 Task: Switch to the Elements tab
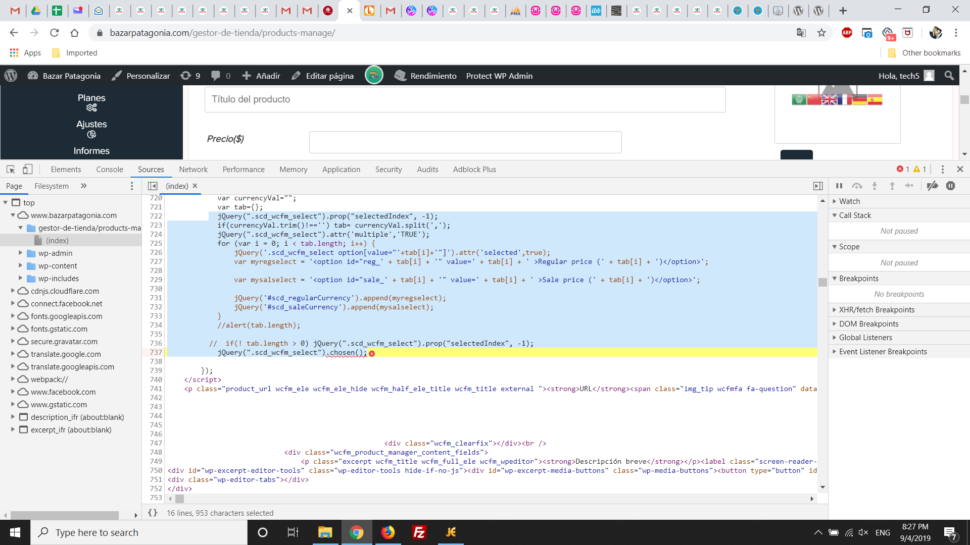pos(66,170)
